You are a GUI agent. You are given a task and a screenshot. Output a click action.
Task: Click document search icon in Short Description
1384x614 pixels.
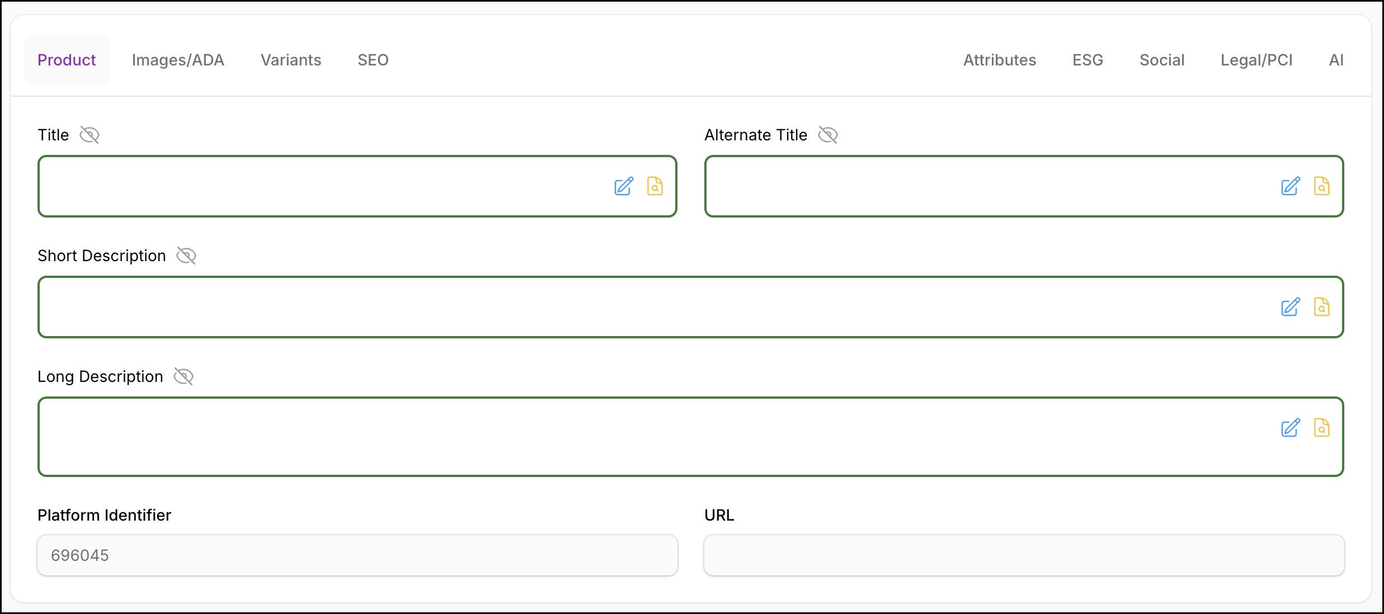point(1322,307)
